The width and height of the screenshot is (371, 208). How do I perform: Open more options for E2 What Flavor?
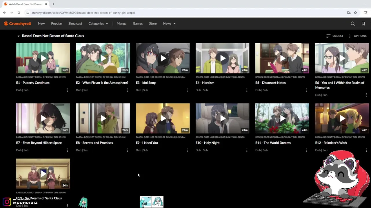point(127,90)
